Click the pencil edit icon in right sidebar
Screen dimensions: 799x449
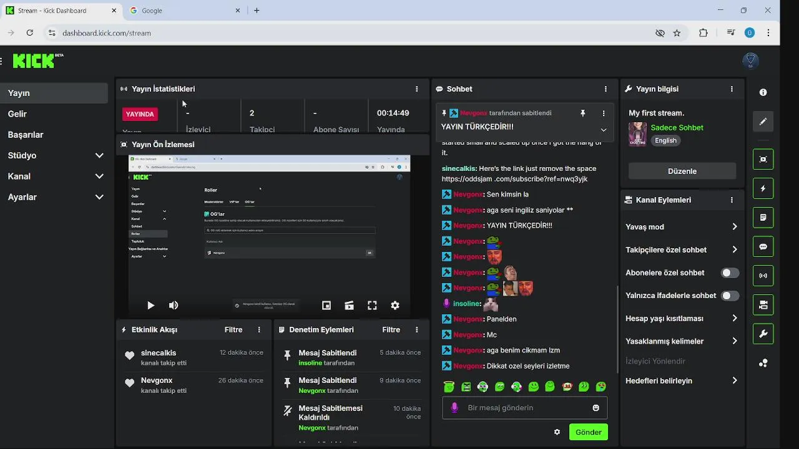click(763, 122)
